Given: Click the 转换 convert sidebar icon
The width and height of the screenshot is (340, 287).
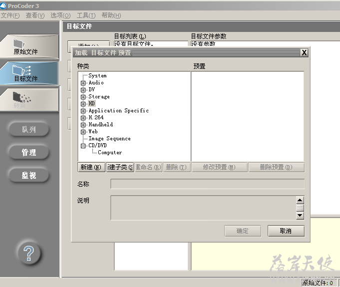Looking at the screenshot, I should 29,100.
